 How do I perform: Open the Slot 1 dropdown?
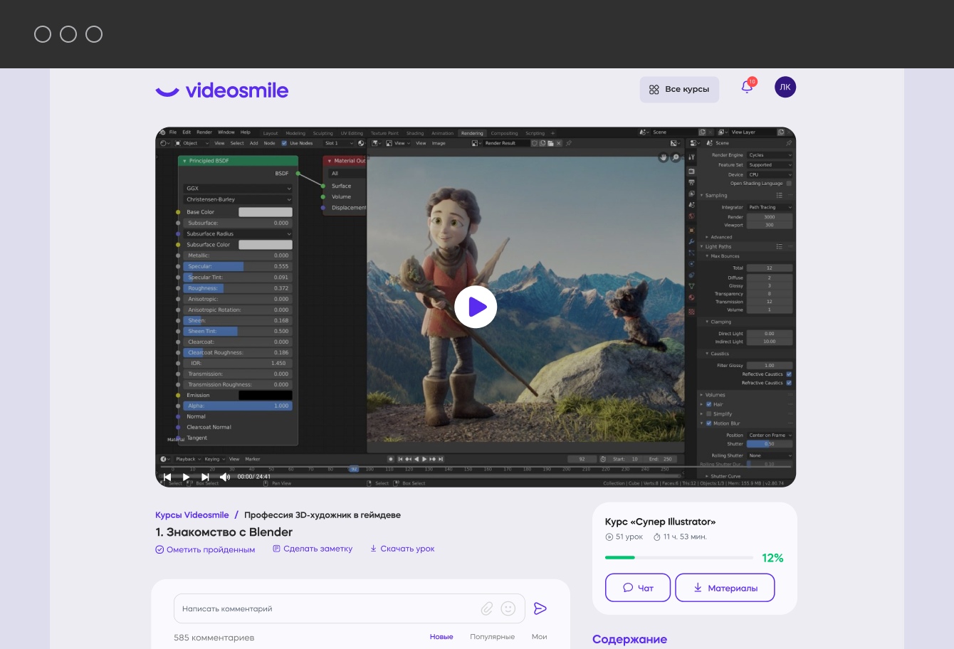pos(339,143)
